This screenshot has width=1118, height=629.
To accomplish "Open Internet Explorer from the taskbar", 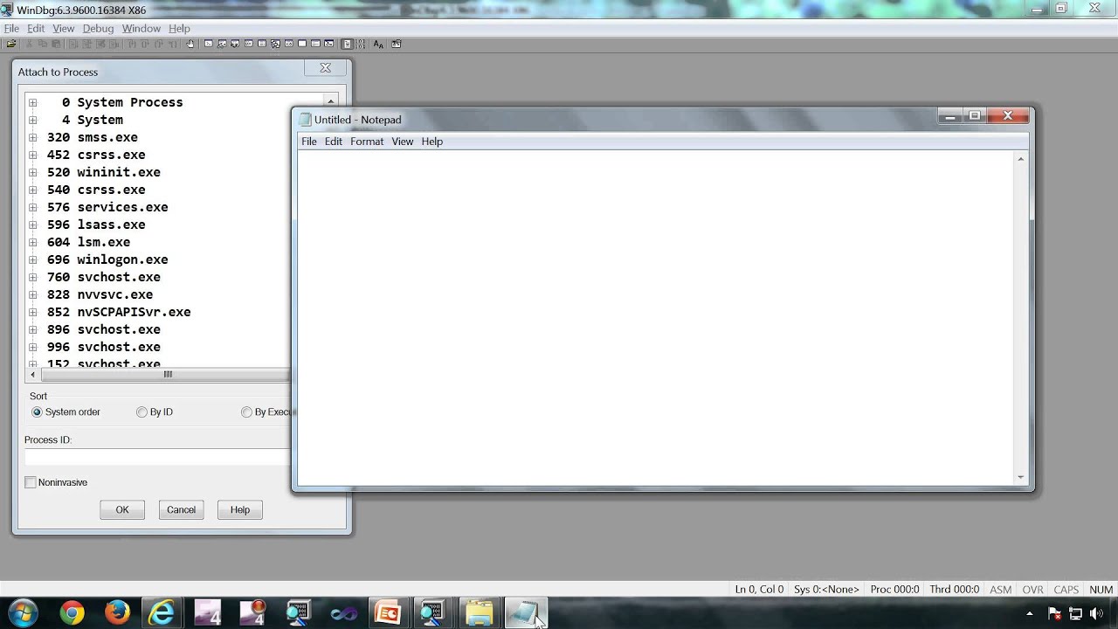I will (162, 613).
